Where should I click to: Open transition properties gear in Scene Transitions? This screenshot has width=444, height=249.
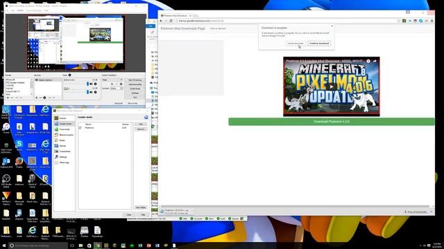tap(121, 84)
